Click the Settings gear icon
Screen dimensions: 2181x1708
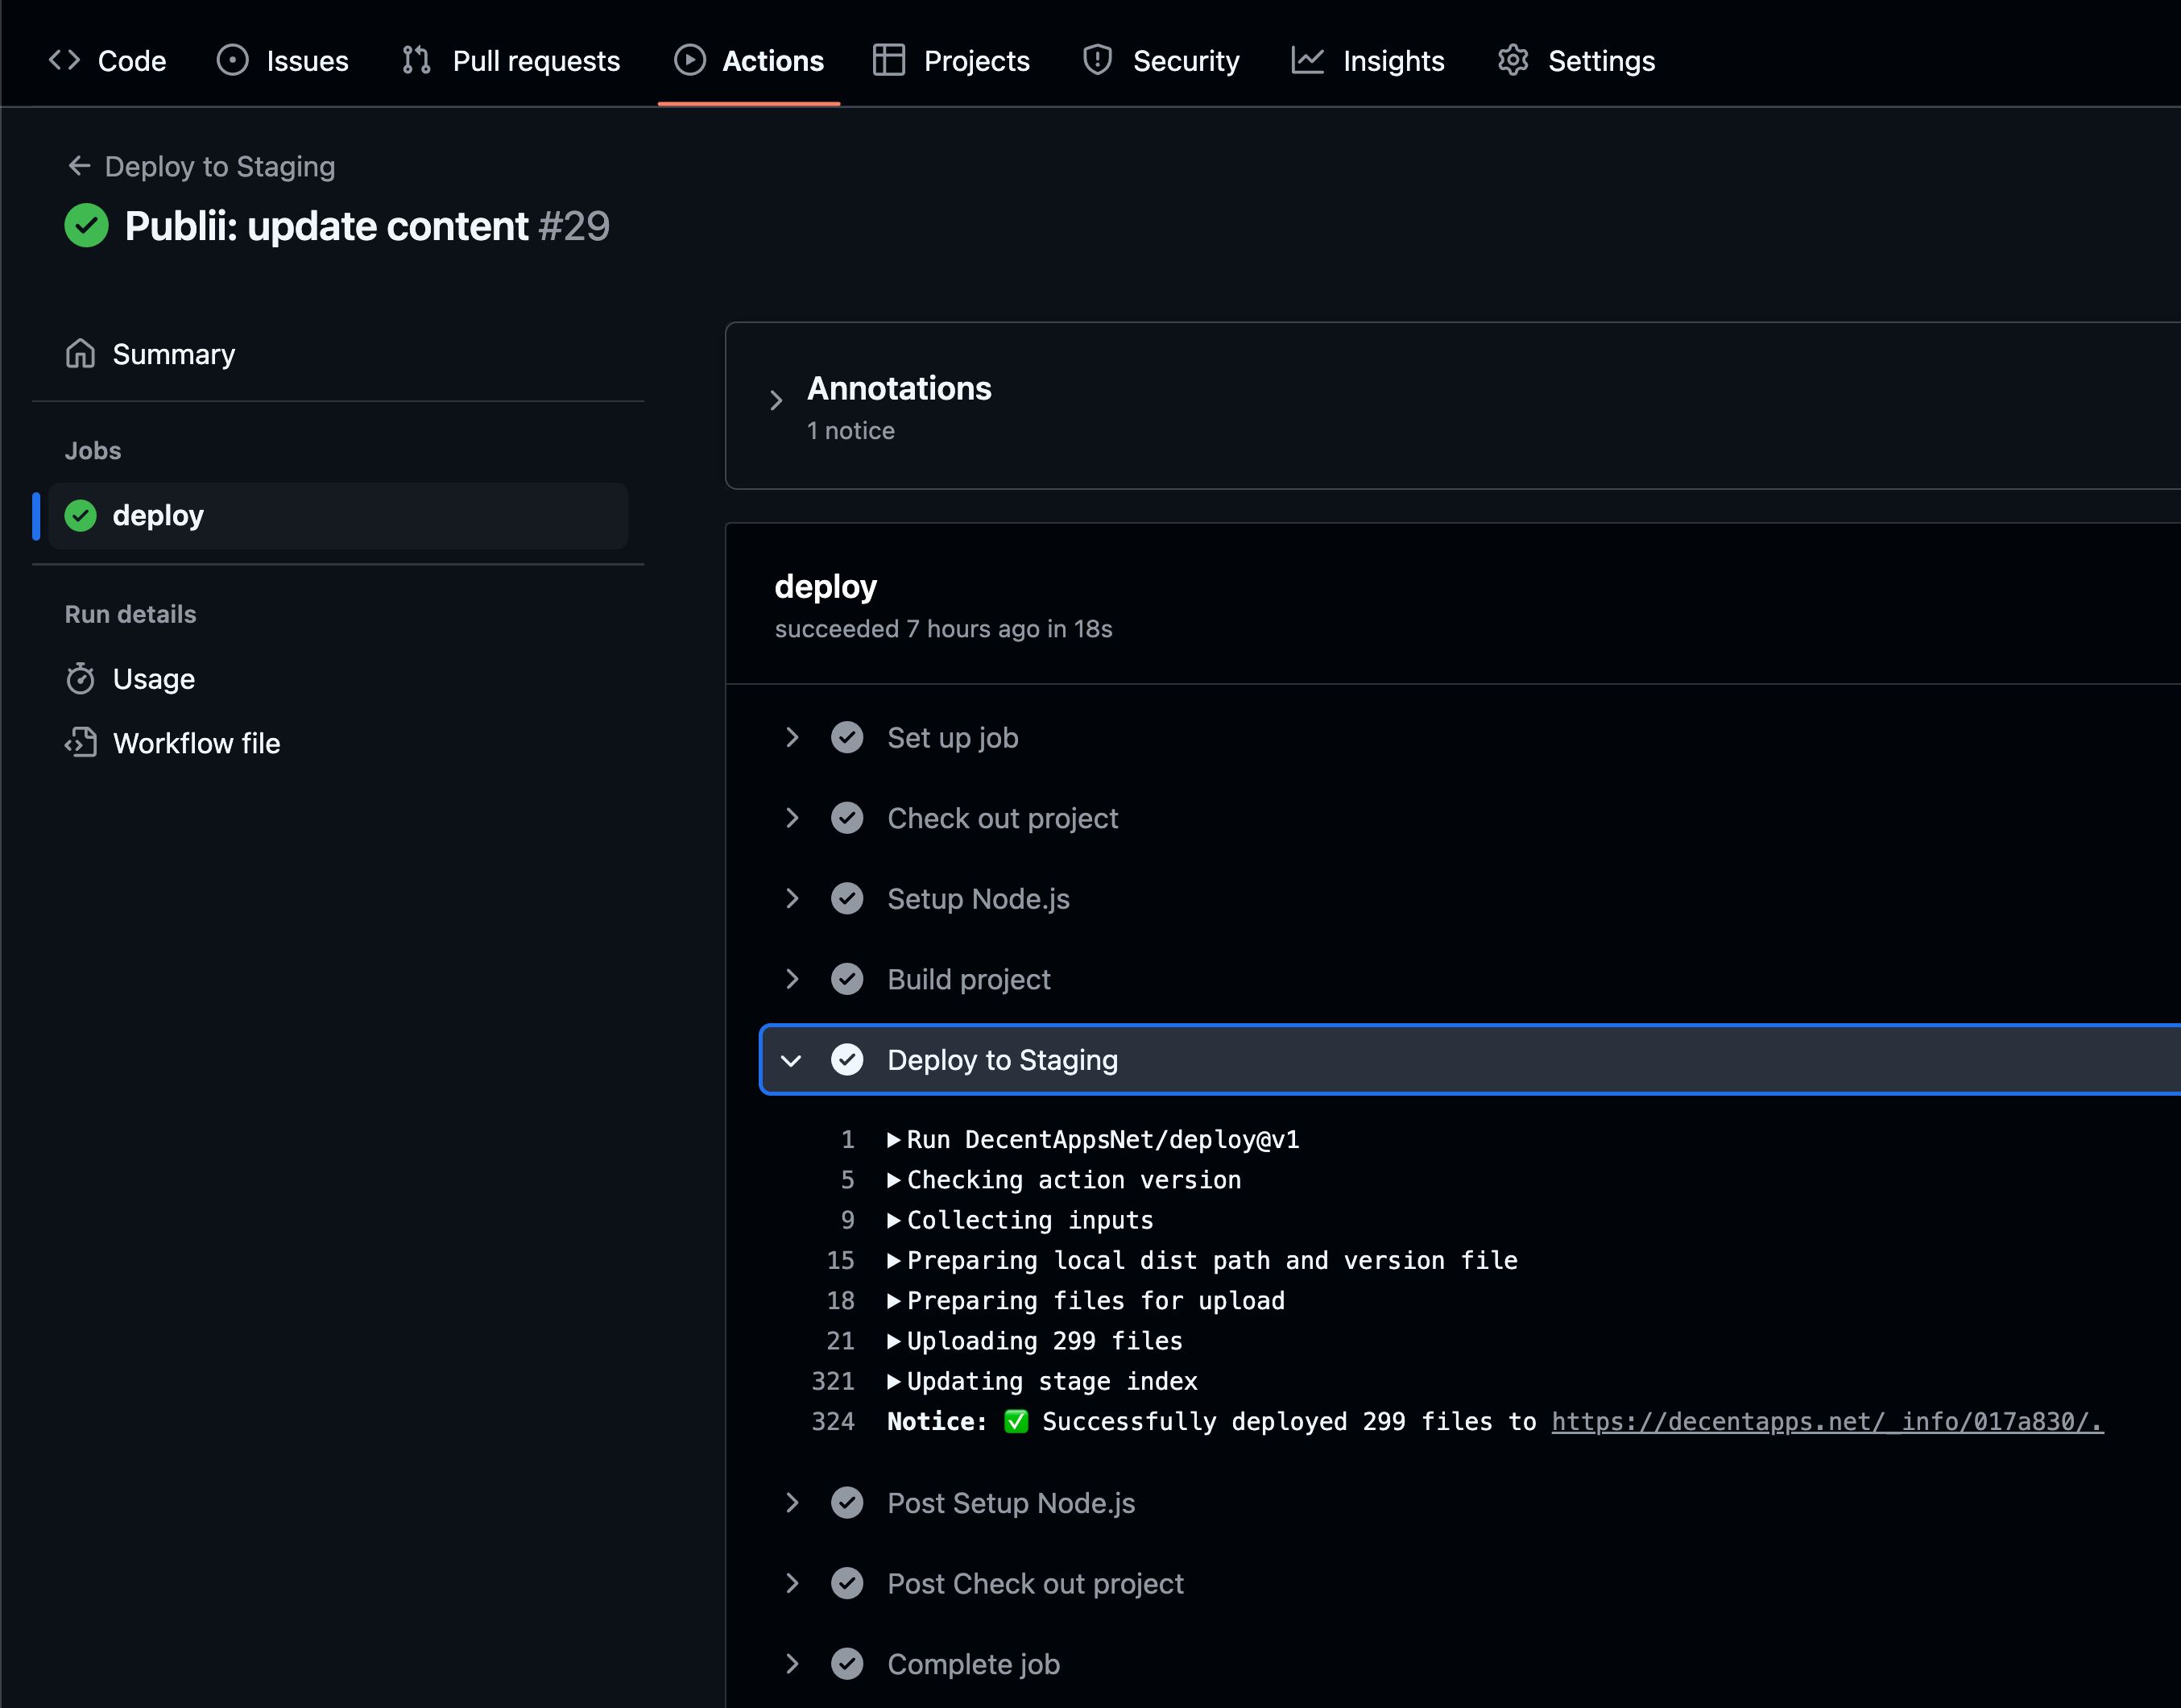[1513, 60]
